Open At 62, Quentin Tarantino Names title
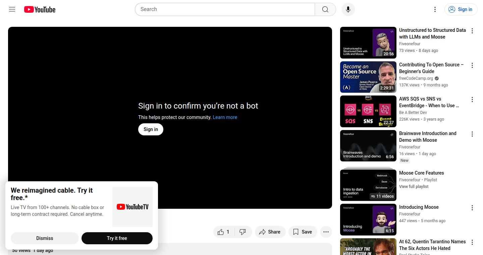Image resolution: width=483 pixels, height=255 pixels. click(x=432, y=245)
